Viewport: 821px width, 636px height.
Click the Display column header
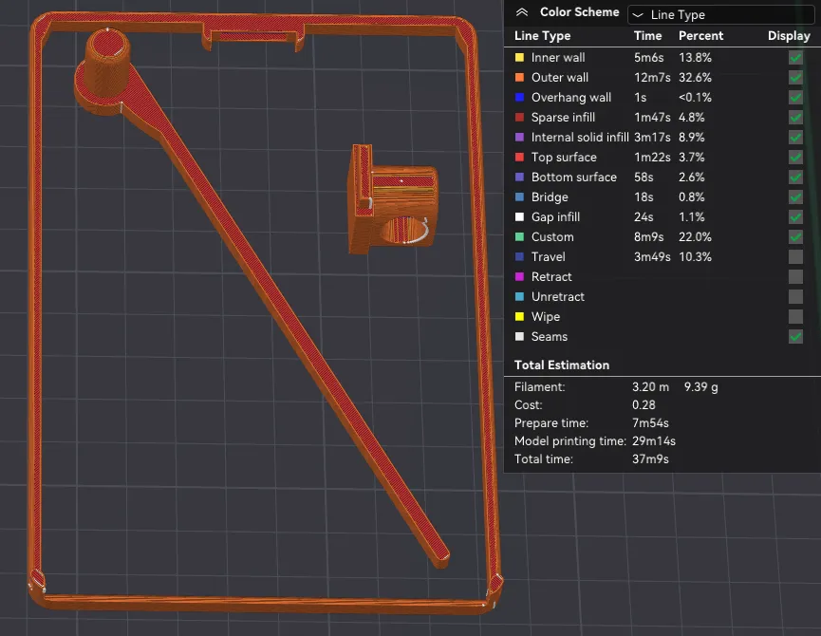pyautogui.click(x=789, y=35)
